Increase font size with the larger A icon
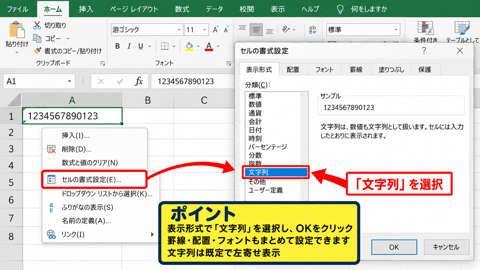 click(x=215, y=30)
